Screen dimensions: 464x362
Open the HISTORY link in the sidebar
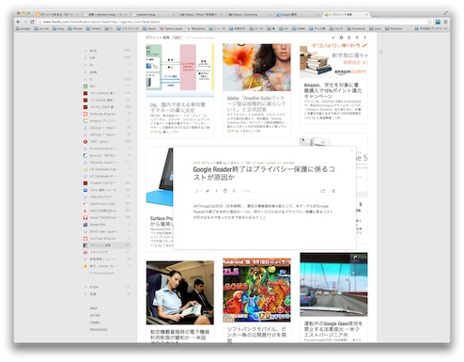coord(95,315)
